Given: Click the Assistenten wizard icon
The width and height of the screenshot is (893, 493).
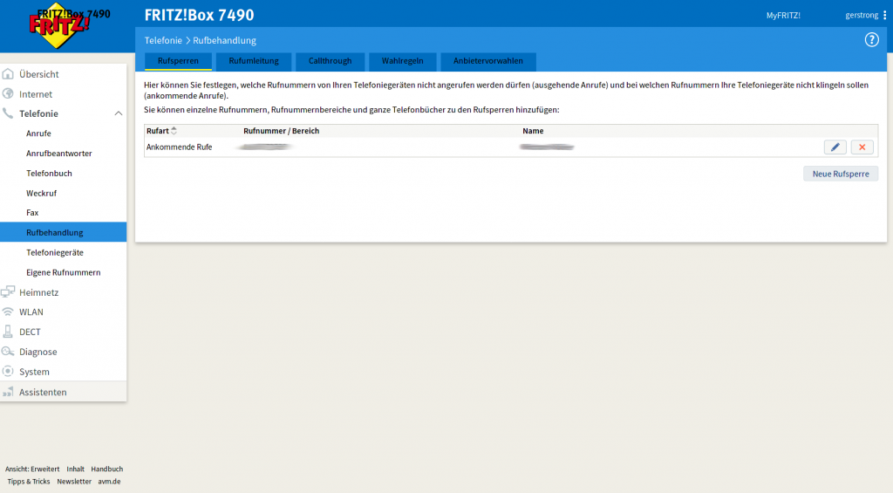Looking at the screenshot, I should pyautogui.click(x=8, y=392).
